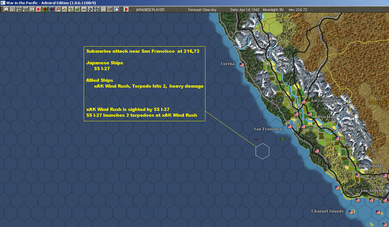Image resolution: width=389 pixels, height=227 pixels.
Task: Click the orange flag toolbar icon
Action: click(58, 9)
